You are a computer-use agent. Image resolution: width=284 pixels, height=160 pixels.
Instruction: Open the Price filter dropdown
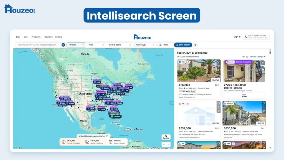pyautogui.click(x=96, y=45)
